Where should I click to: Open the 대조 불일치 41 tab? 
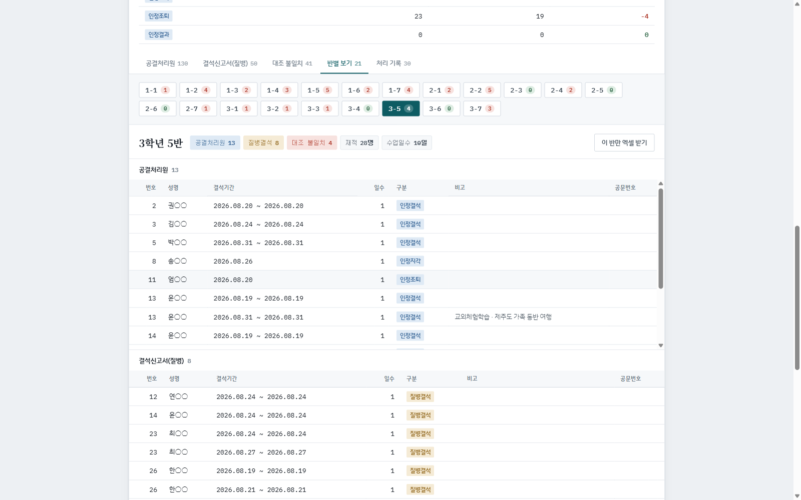(x=292, y=63)
